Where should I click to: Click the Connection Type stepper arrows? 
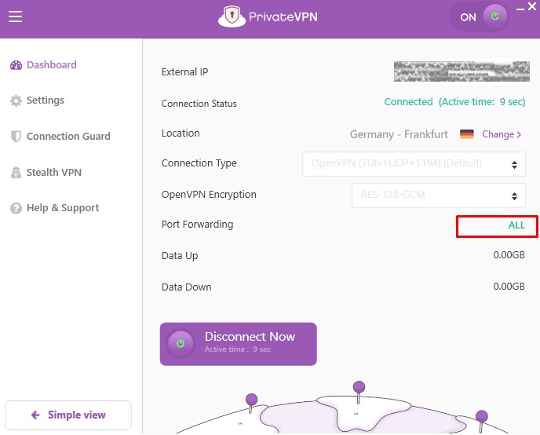514,165
